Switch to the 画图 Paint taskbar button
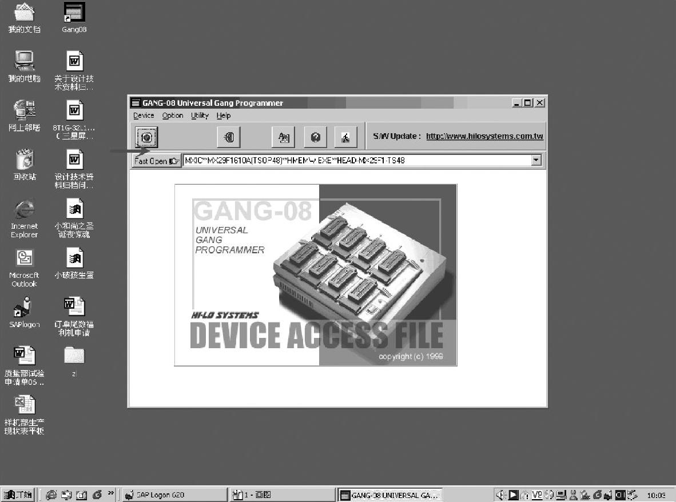The image size is (676, 502). click(x=282, y=495)
